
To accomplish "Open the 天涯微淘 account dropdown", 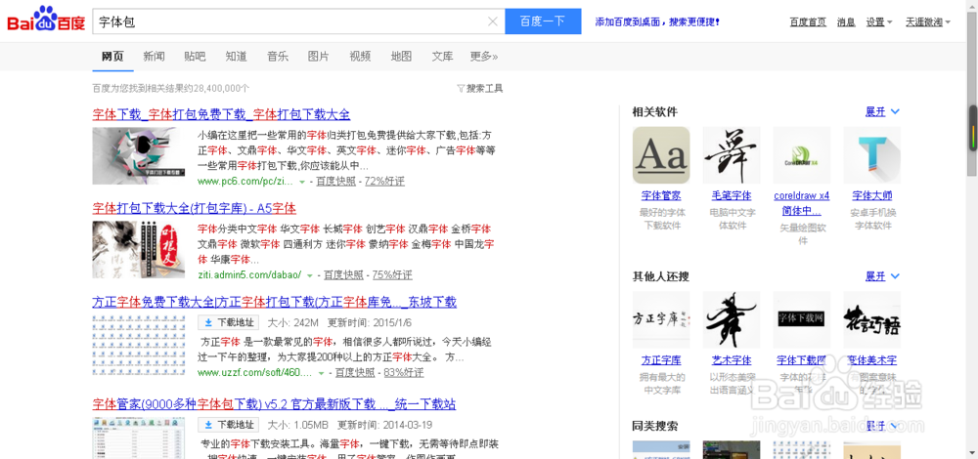I will tap(928, 21).
